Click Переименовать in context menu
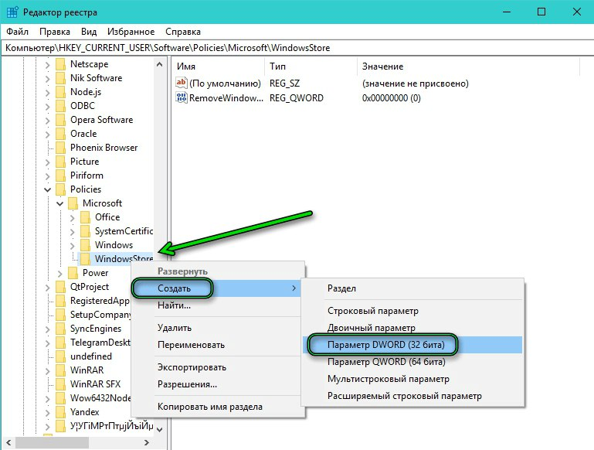 pyautogui.click(x=191, y=345)
